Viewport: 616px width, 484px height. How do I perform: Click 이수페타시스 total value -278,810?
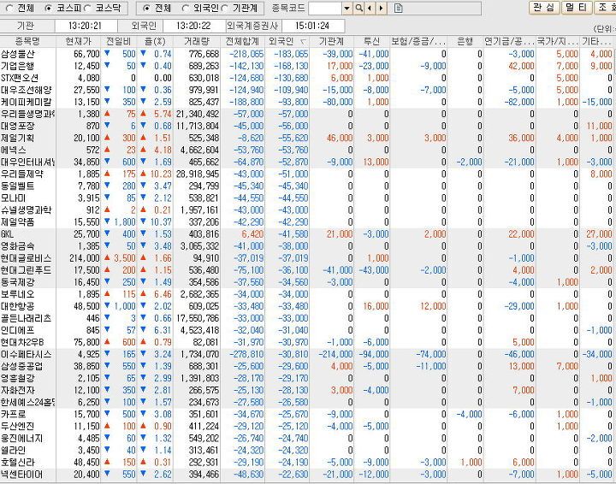click(246, 354)
